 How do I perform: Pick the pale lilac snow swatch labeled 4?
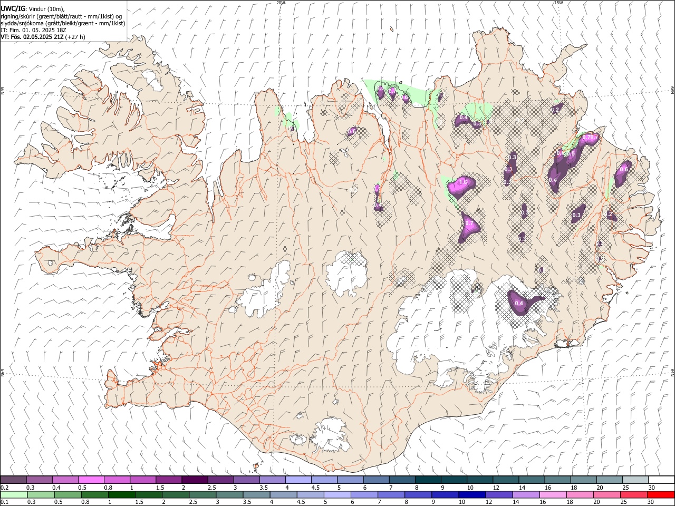click(x=298, y=480)
